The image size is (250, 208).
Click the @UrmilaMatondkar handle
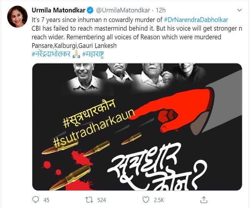[x=123, y=10]
